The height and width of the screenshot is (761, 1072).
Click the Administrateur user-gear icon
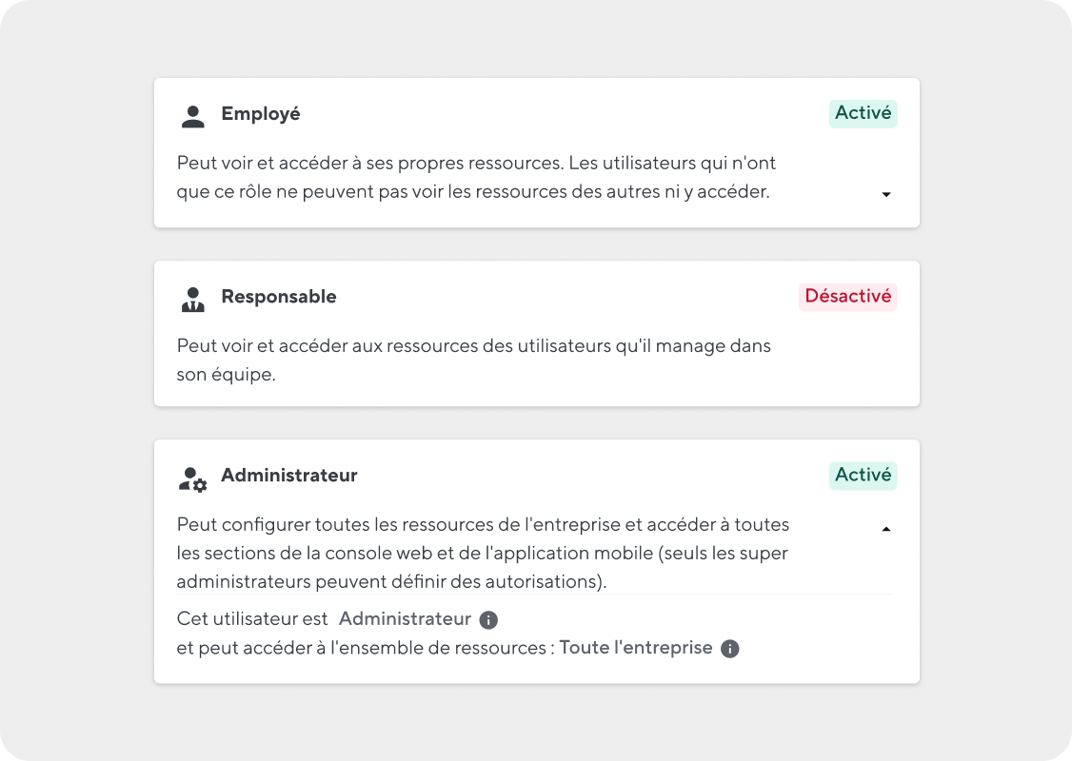pos(193,479)
